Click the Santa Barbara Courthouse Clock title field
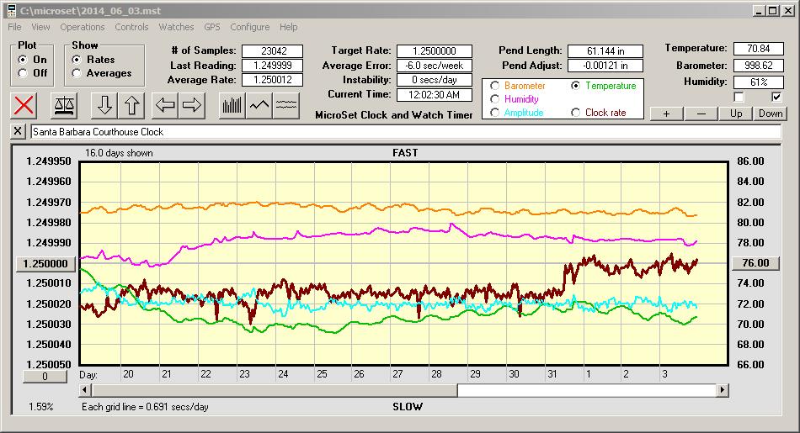The width and height of the screenshot is (800, 433). [x=406, y=131]
